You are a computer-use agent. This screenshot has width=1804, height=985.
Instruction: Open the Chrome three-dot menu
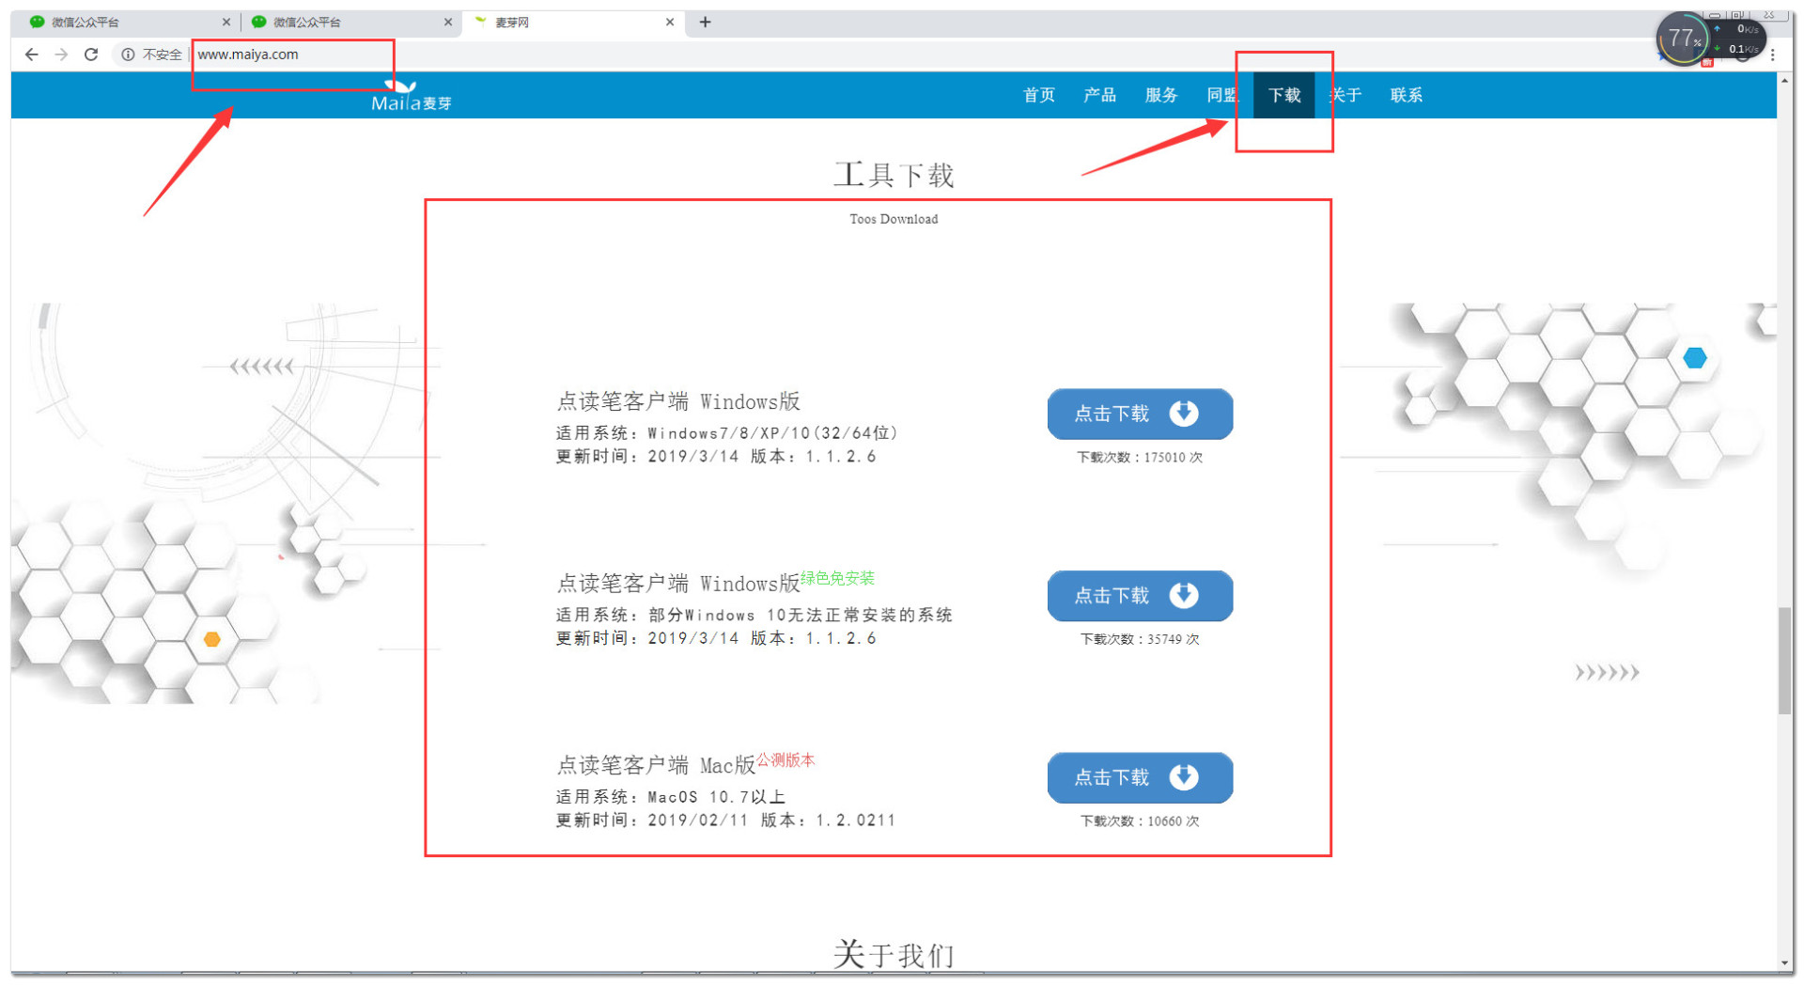click(x=1772, y=55)
